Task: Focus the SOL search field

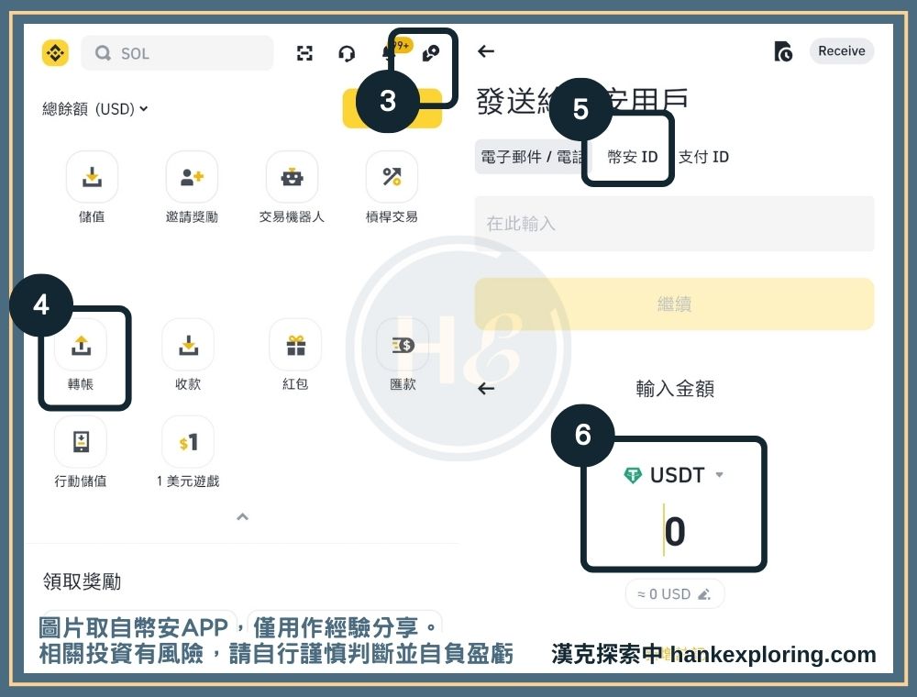Action: (177, 53)
